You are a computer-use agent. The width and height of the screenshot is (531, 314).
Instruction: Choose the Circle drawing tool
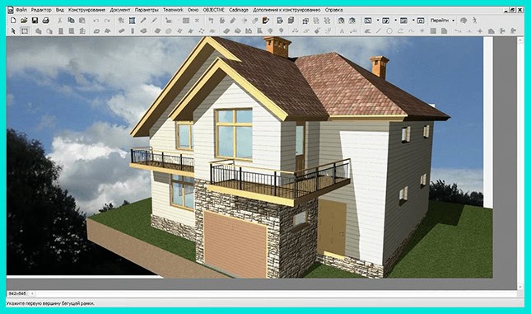[389, 31]
